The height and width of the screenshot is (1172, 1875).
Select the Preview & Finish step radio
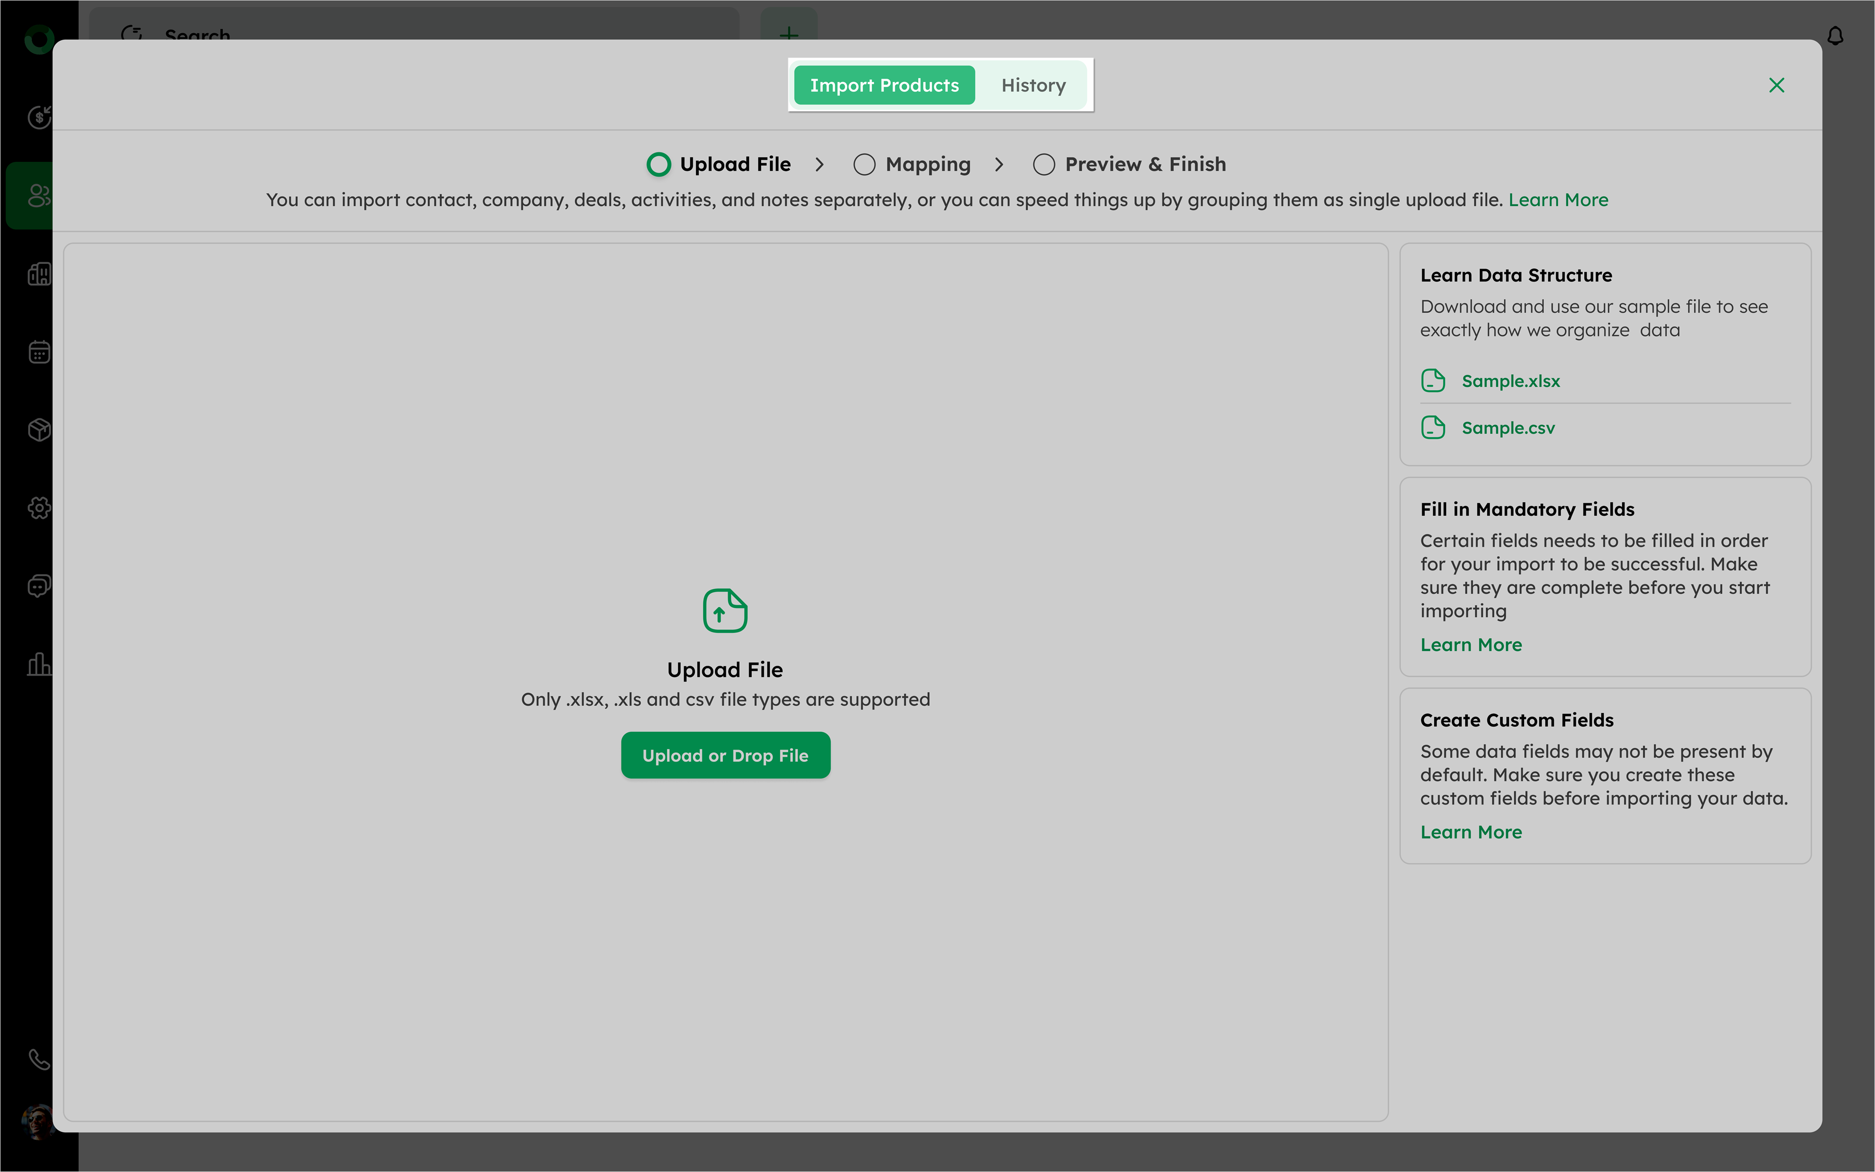(x=1043, y=164)
